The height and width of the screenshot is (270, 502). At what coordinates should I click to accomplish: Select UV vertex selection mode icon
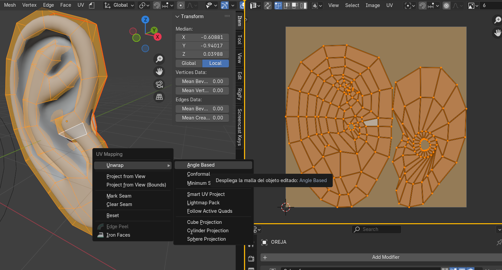pos(278,5)
